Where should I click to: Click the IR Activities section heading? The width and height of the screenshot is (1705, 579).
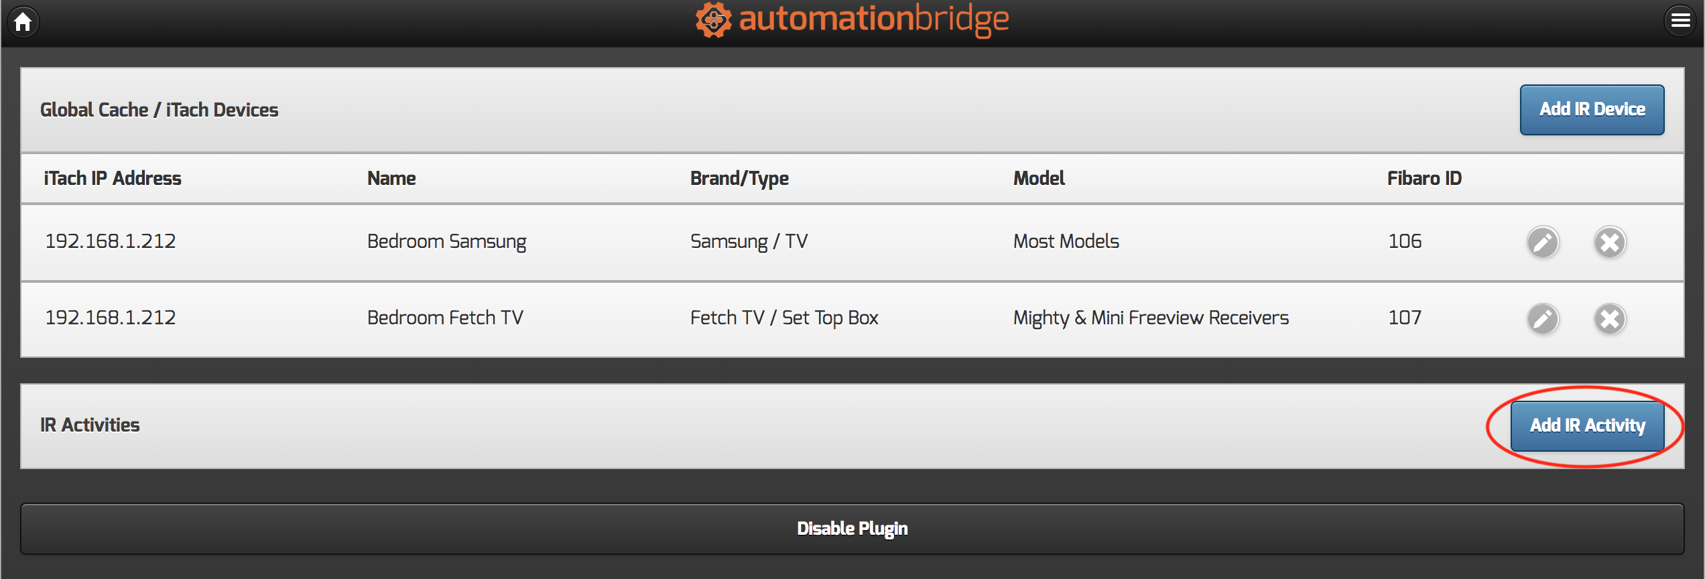point(90,425)
